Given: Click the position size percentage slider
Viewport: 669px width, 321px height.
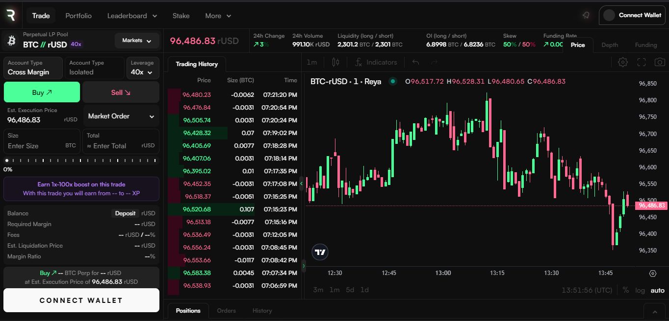Looking at the screenshot, I should [x=81, y=160].
